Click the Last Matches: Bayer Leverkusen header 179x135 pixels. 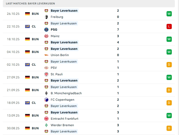click(31, 4)
